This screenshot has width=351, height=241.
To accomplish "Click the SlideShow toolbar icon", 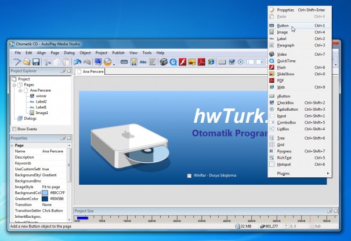I will 192,62.
